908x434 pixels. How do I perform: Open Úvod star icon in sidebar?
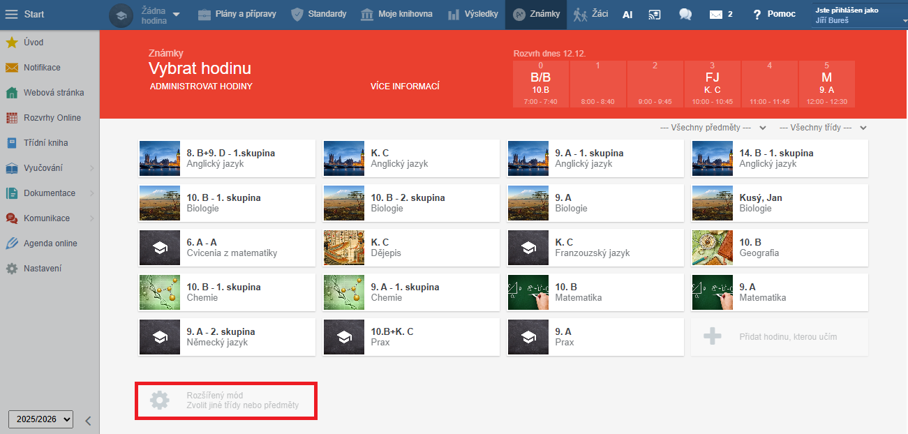click(12, 43)
